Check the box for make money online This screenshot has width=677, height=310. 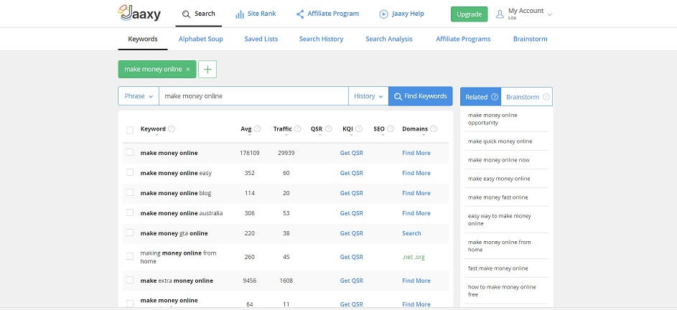tap(130, 152)
